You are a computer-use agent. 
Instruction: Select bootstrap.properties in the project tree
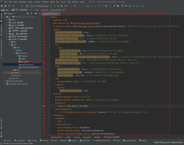[x=29, y=67]
